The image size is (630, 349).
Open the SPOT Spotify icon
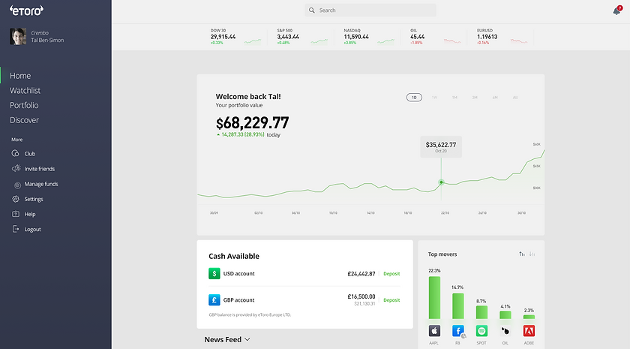[481, 331]
